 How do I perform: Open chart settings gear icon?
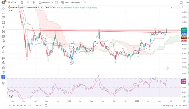point(184,101)
